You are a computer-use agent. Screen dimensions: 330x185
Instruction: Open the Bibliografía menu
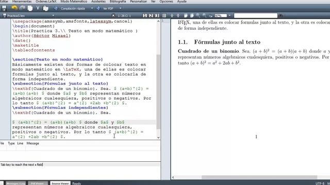click(x=118, y=2)
